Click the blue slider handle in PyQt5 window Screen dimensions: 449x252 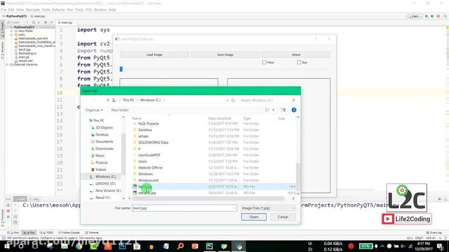[121, 69]
